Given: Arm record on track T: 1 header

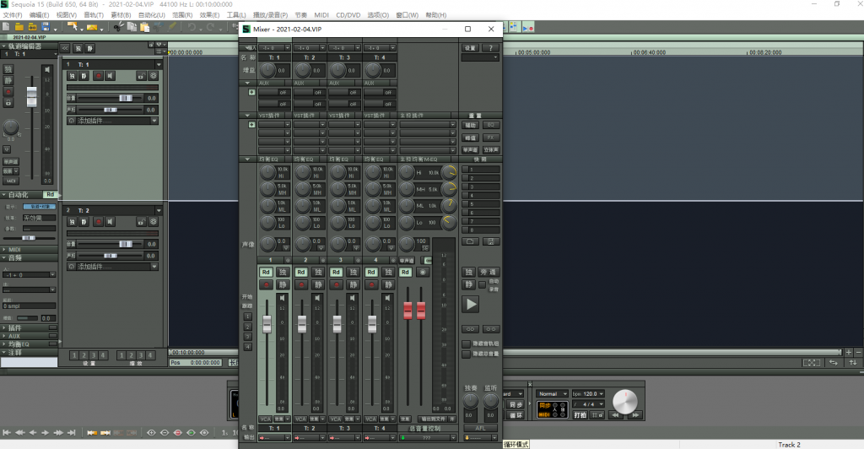Looking at the screenshot, I should pyautogui.click(x=98, y=76).
